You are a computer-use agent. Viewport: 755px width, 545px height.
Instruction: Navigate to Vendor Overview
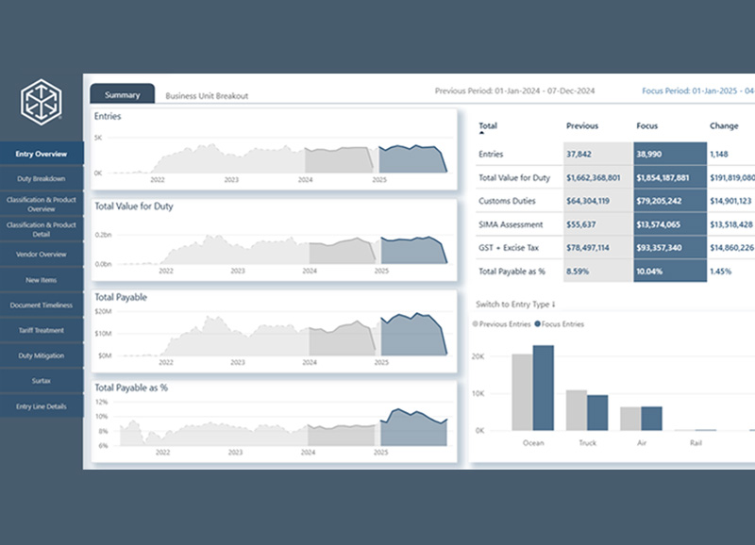pos(42,255)
